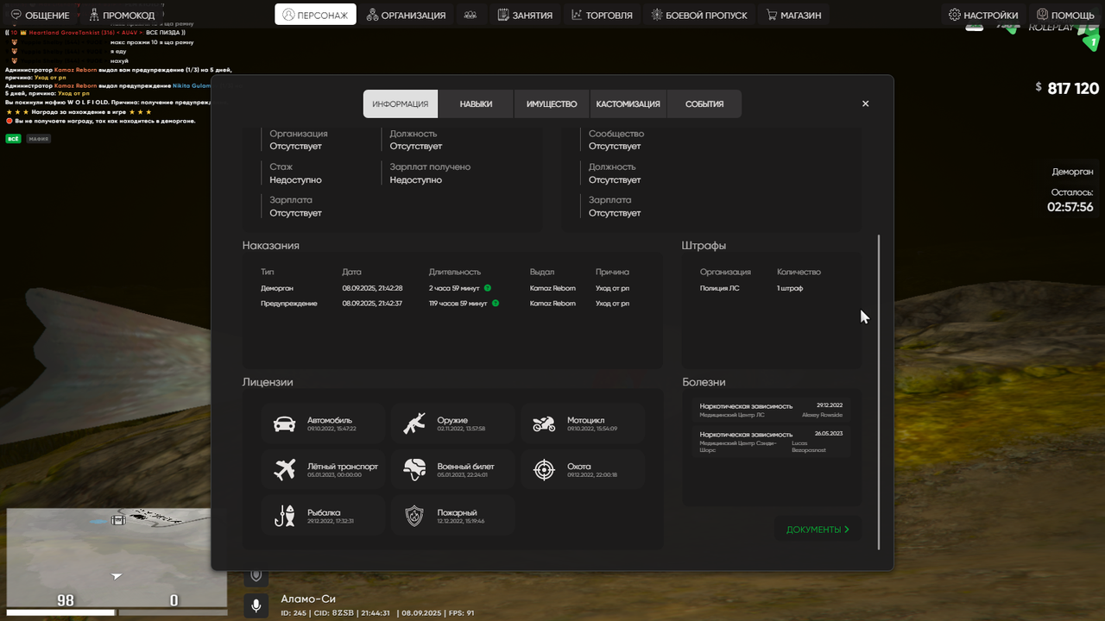Viewport: 1105px width, 621px height.
Task: Click the dollar sign next to balance
Action: coord(1039,88)
